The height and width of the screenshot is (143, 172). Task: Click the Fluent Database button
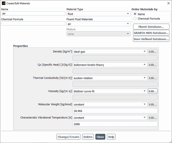(151, 27)
